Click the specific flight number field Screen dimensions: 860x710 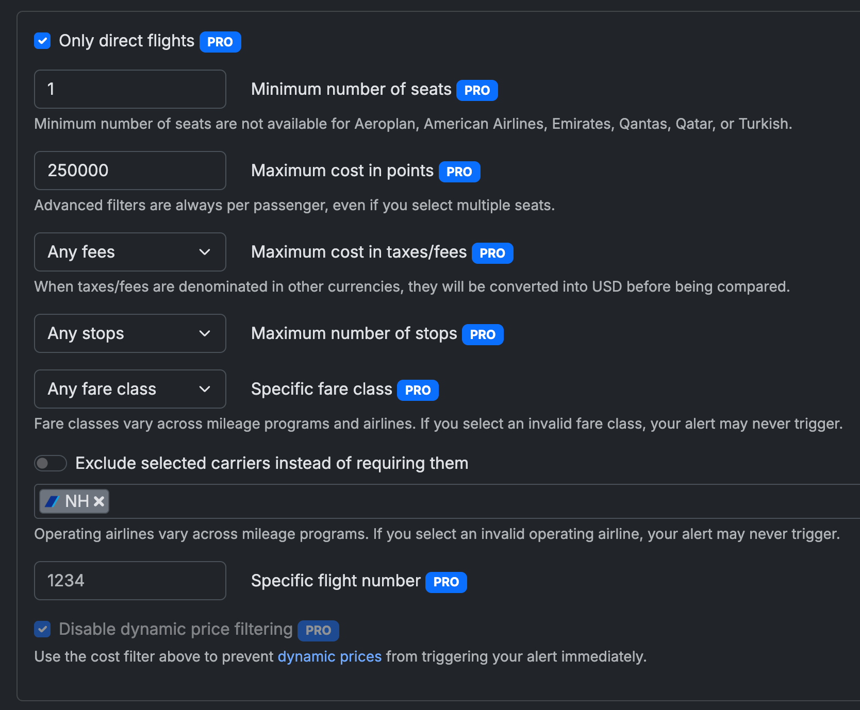click(x=130, y=581)
